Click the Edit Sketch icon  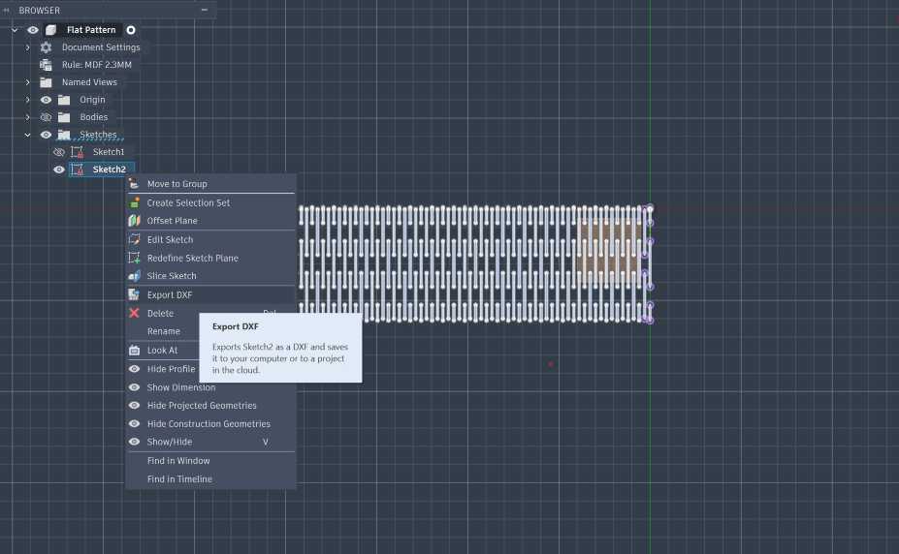[x=134, y=239]
